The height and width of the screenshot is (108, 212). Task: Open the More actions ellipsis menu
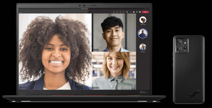(130, 12)
